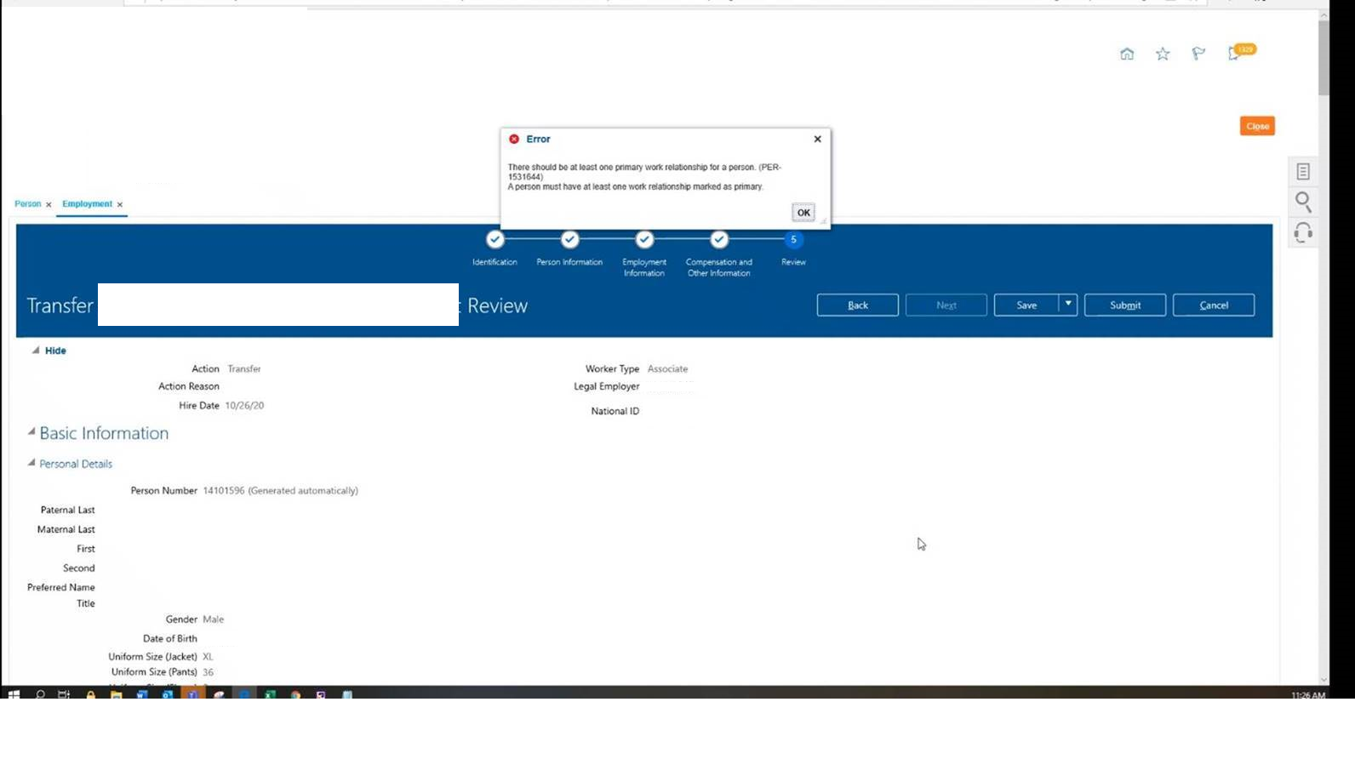Open Windows Start menu
The image size is (1355, 759).
pyautogui.click(x=14, y=694)
